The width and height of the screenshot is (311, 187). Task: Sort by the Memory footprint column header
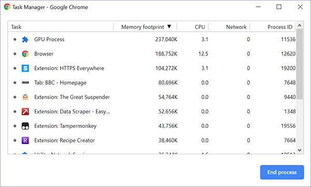pos(145,27)
